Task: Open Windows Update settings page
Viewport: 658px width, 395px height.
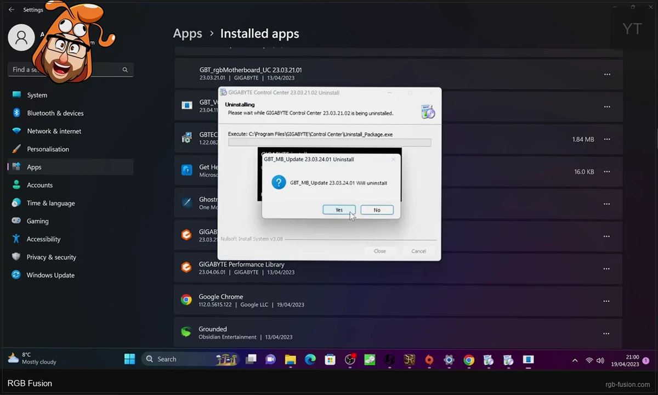Action: point(50,275)
